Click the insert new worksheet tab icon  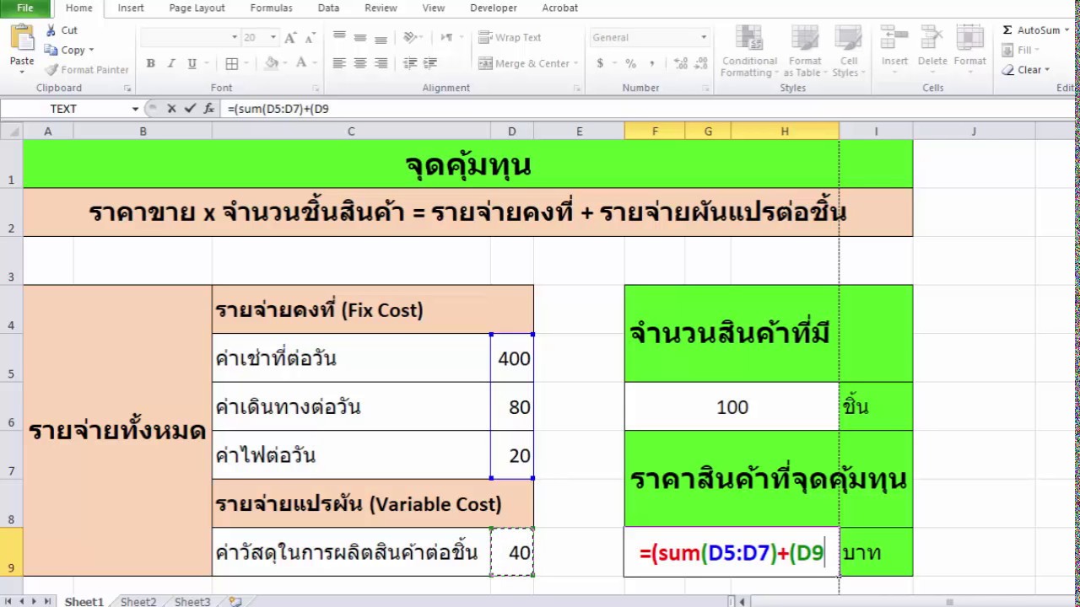click(235, 601)
